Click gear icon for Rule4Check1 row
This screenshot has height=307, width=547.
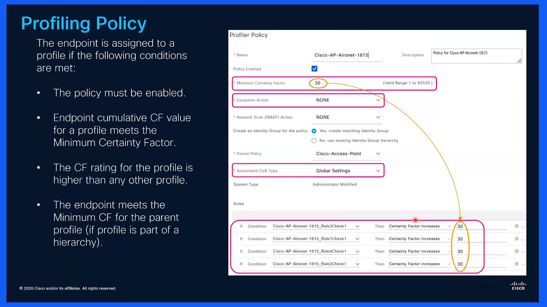[x=517, y=251]
